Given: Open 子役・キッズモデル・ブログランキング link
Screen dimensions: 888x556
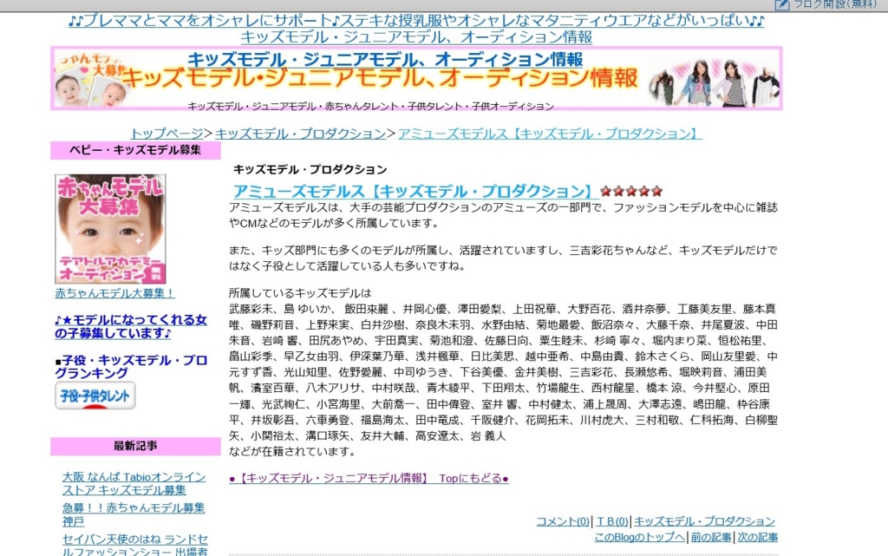Looking at the screenshot, I should [131, 366].
